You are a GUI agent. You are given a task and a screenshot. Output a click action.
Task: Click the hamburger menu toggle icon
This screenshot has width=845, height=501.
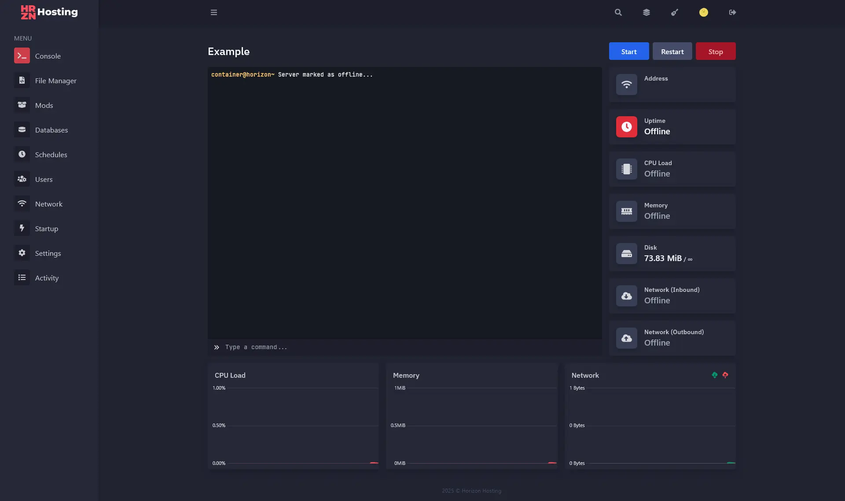click(x=214, y=12)
